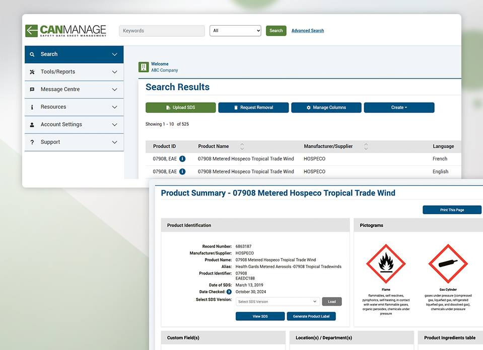Click the Print This Page button
483x350 pixels.
tap(452, 210)
